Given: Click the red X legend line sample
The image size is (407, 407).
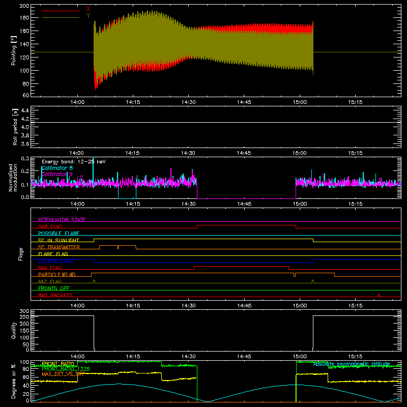Looking at the screenshot, I should (x=61, y=11).
